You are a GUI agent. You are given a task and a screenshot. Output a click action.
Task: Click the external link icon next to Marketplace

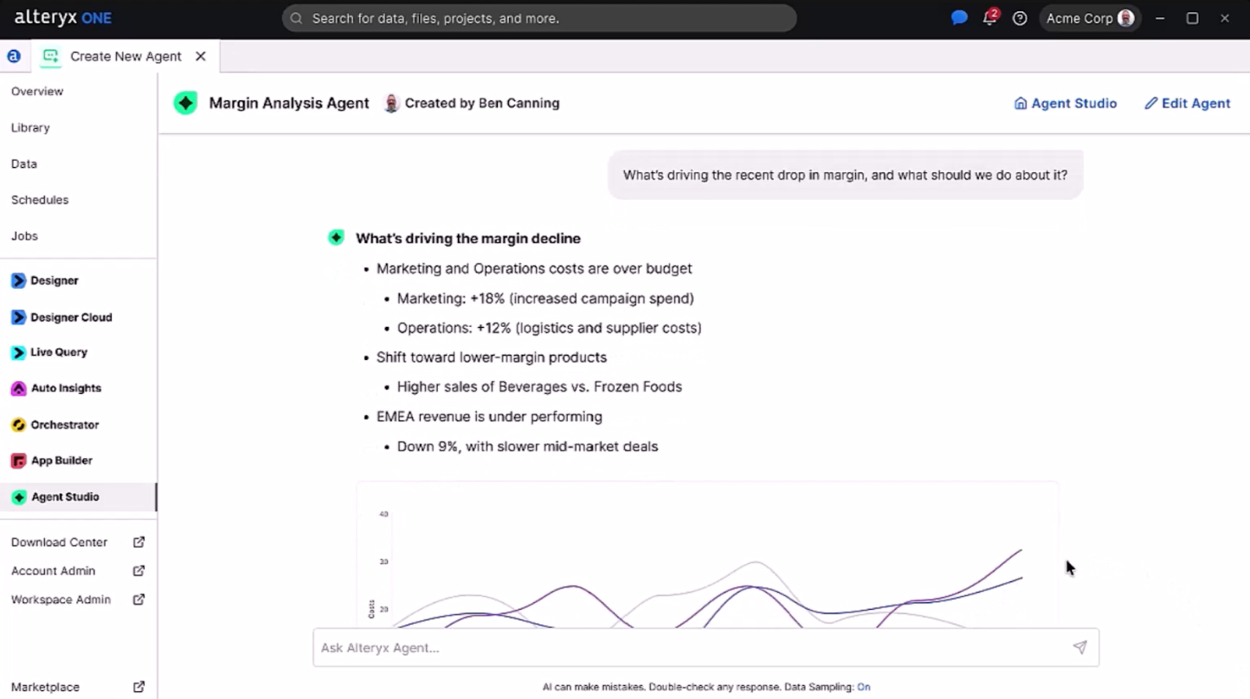tap(139, 687)
